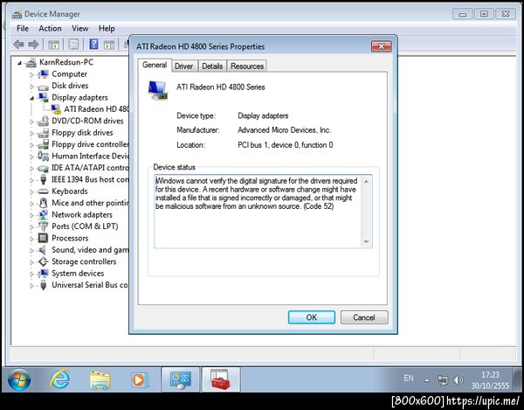The width and height of the screenshot is (524, 410).
Task: Click the Floppy disk drives icon
Action: click(43, 133)
